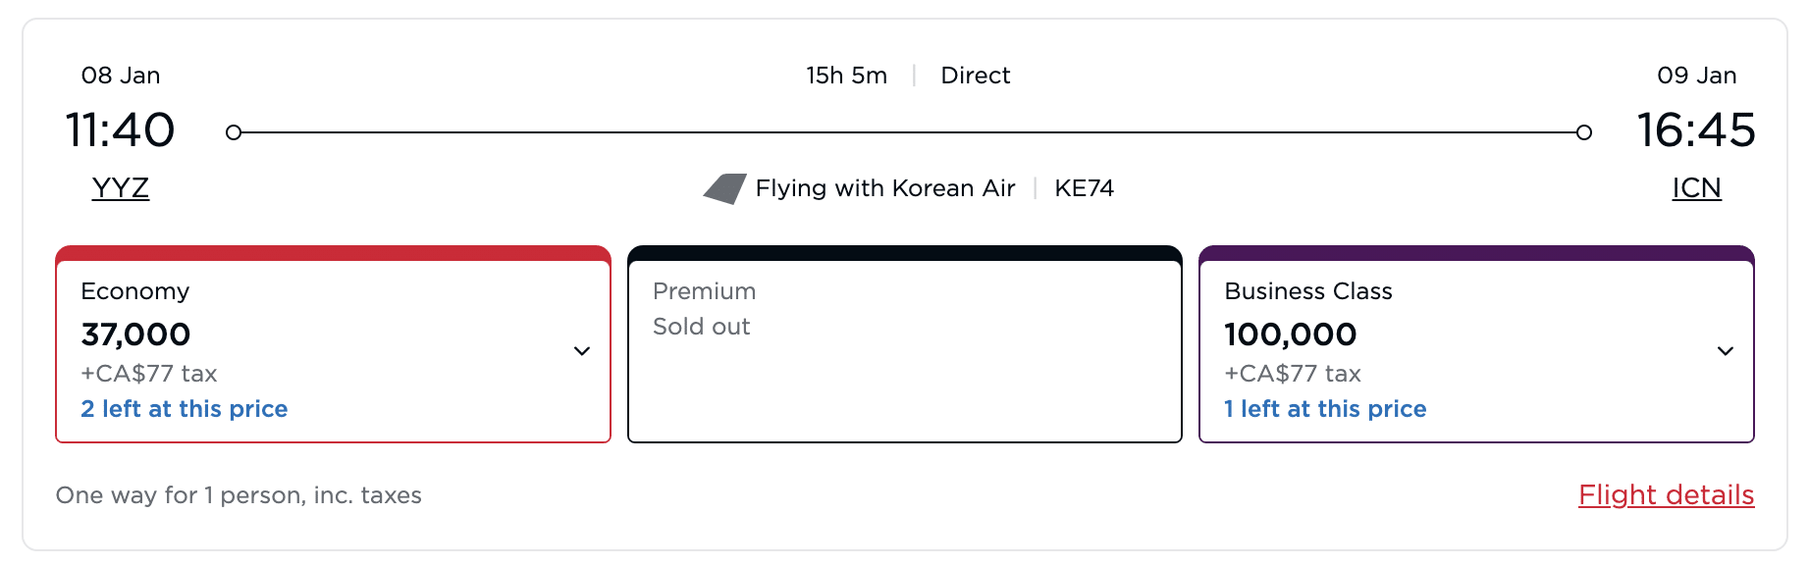Click the 37,000 points Economy price
The image size is (1809, 565).
pyautogui.click(x=135, y=334)
